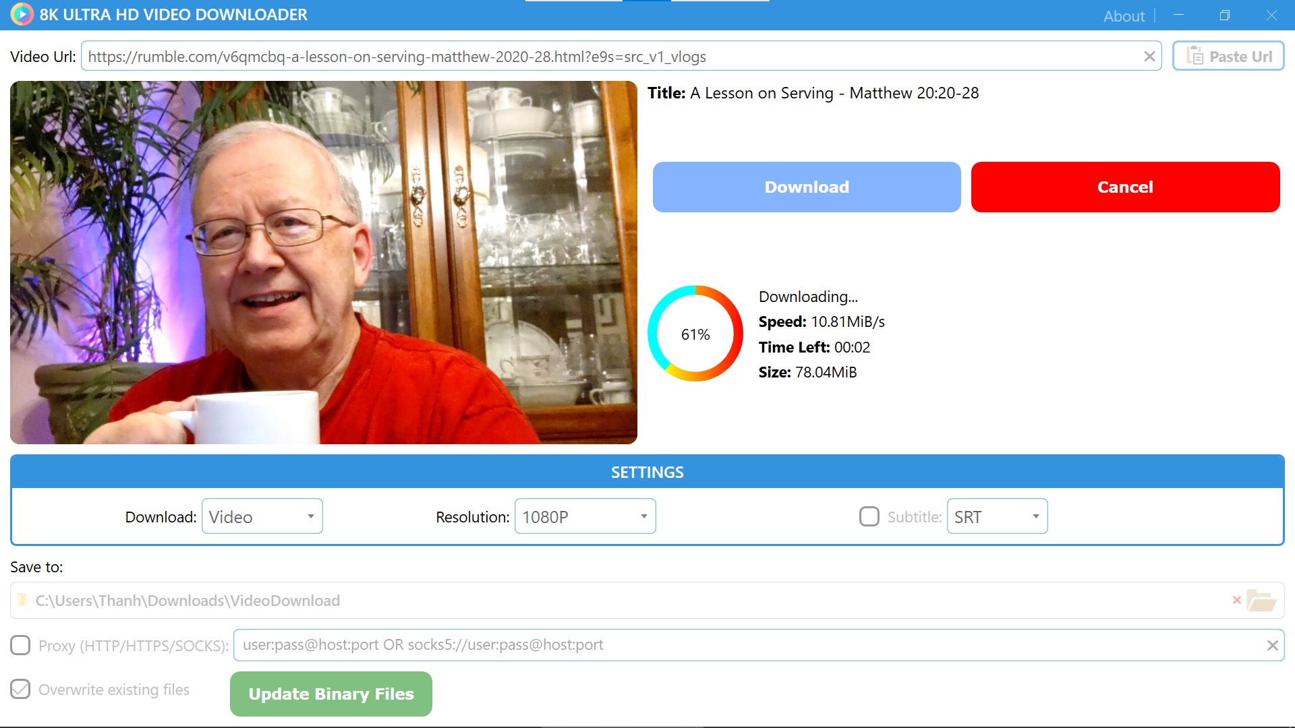Screen dimensions: 1295x728
Task: Open the SRT subtitle format dropdown
Action: 997,516
